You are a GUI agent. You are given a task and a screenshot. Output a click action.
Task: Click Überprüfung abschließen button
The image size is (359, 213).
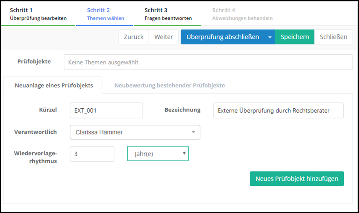coord(223,37)
